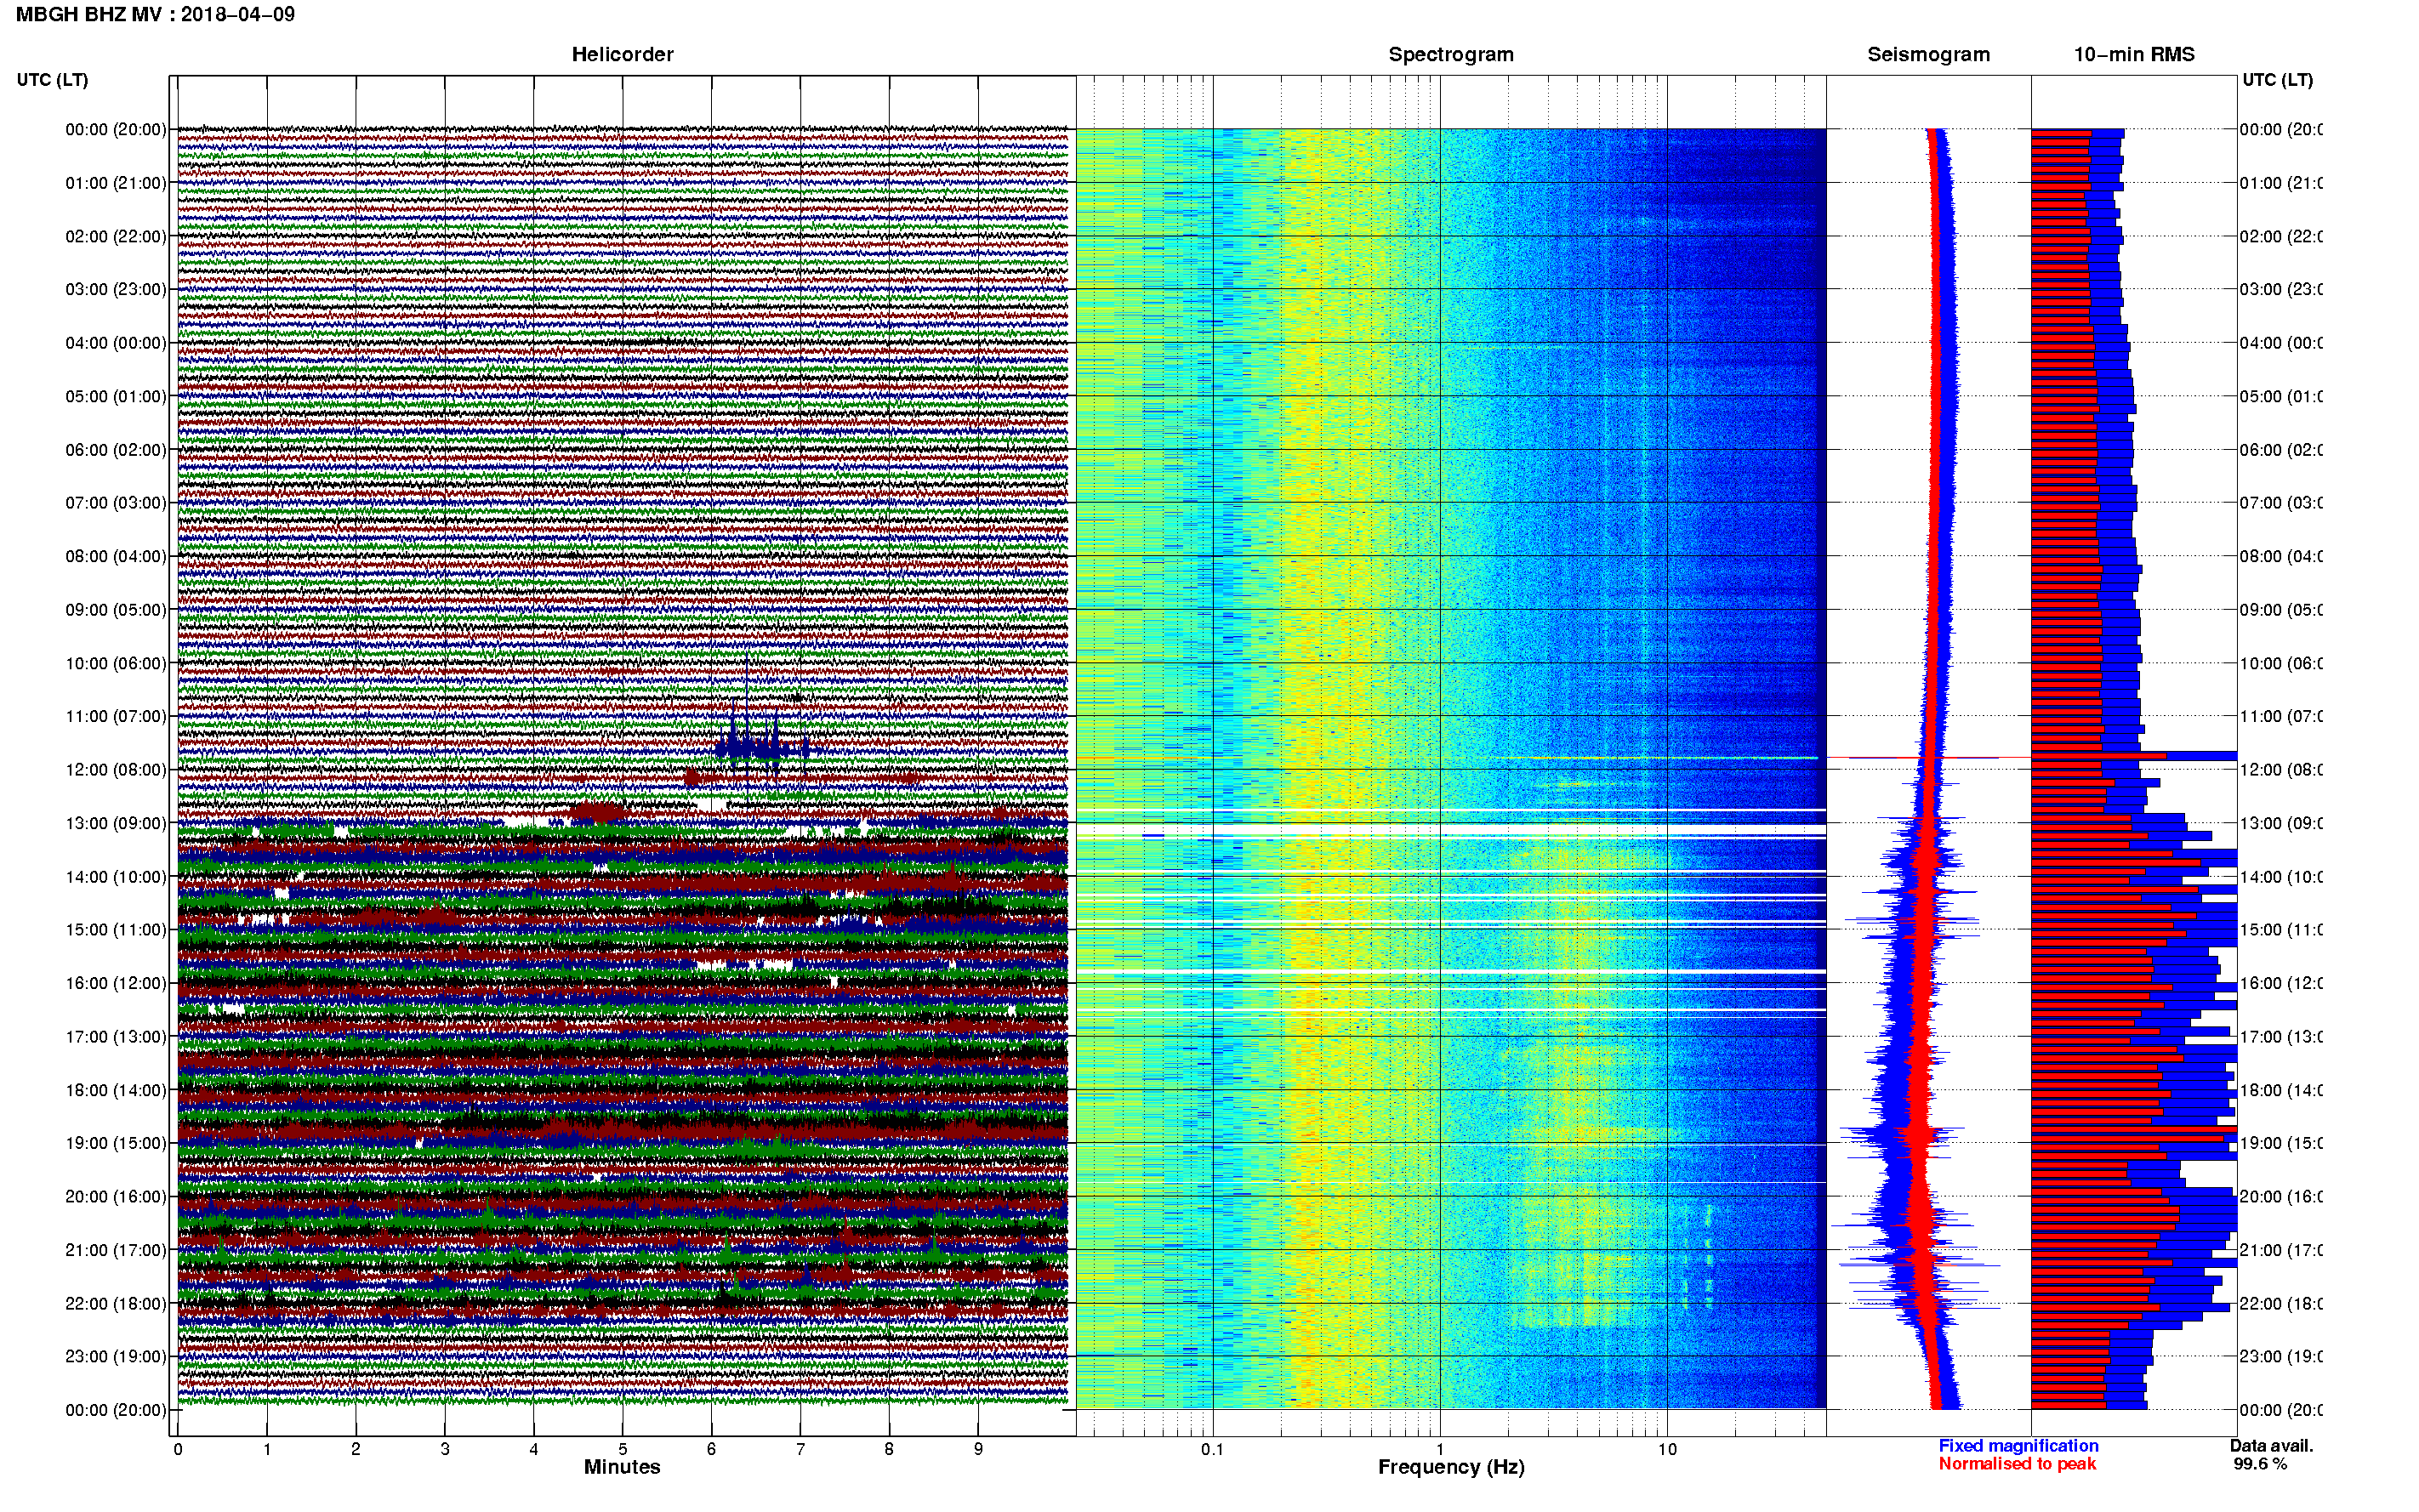Click the left time label "06:00 (02:00)"
Viewport: 2419px width, 1512px height.
(116, 450)
